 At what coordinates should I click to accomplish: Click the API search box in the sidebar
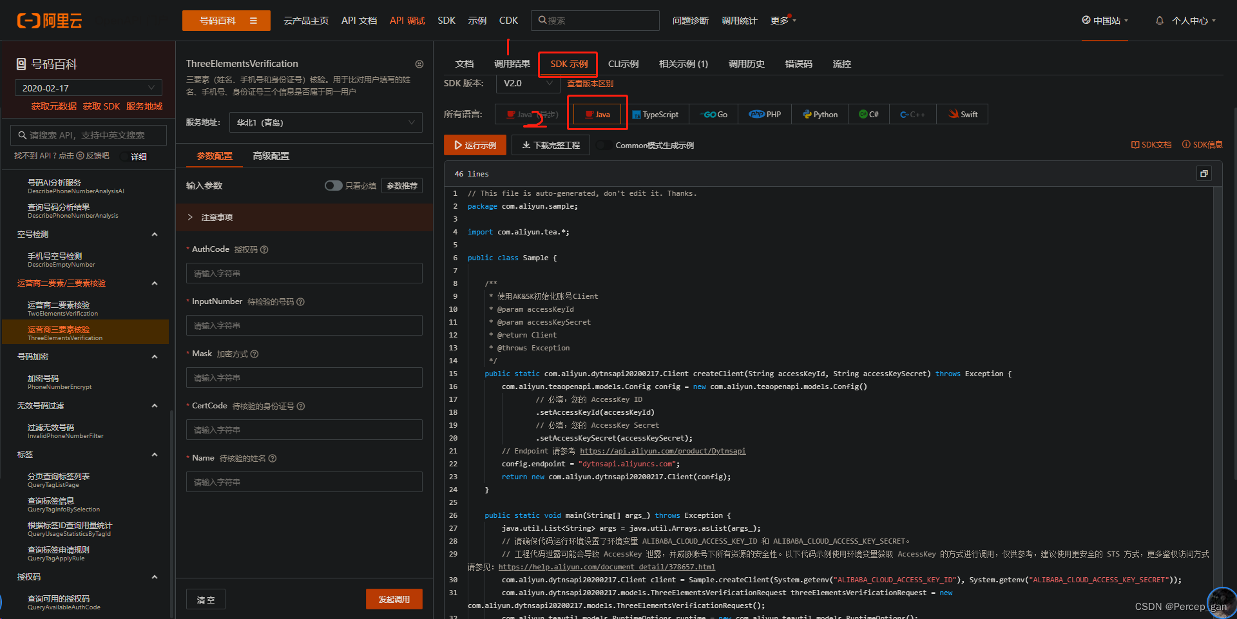coord(88,135)
